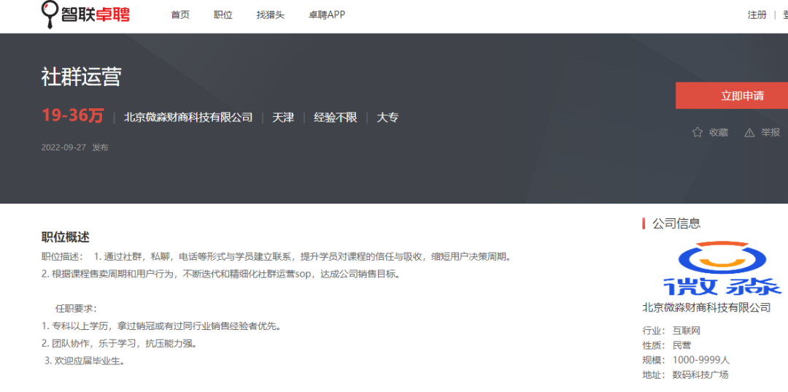Click the 性质: 民营 row
The image size is (788, 392).
coord(667,345)
